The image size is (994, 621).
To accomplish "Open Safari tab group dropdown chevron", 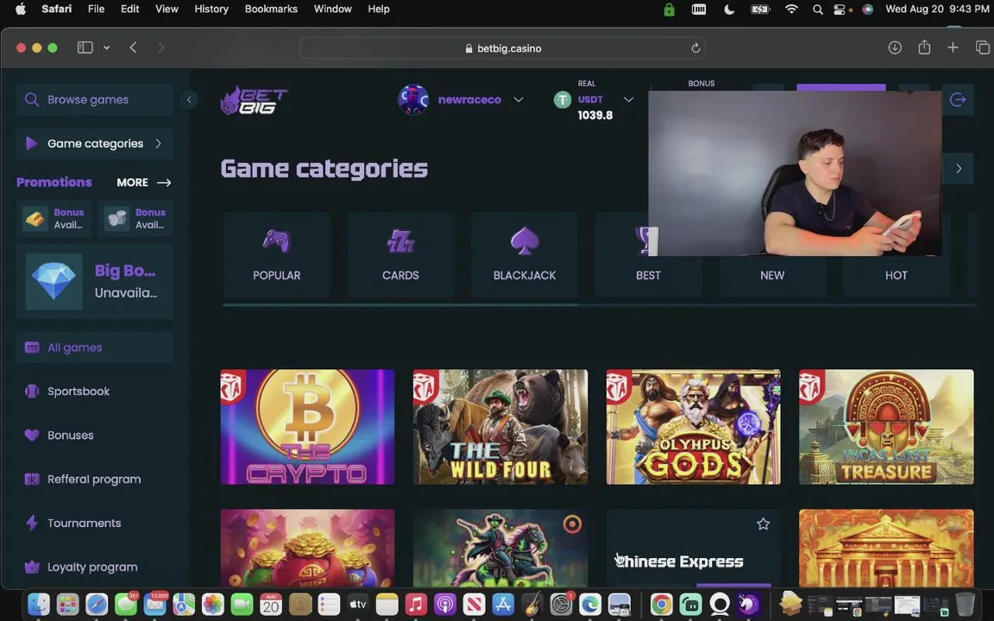I will [x=106, y=47].
